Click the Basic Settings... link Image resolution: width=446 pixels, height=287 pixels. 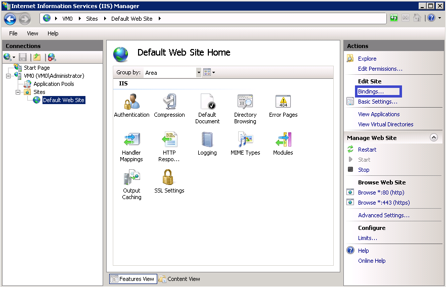[378, 102]
